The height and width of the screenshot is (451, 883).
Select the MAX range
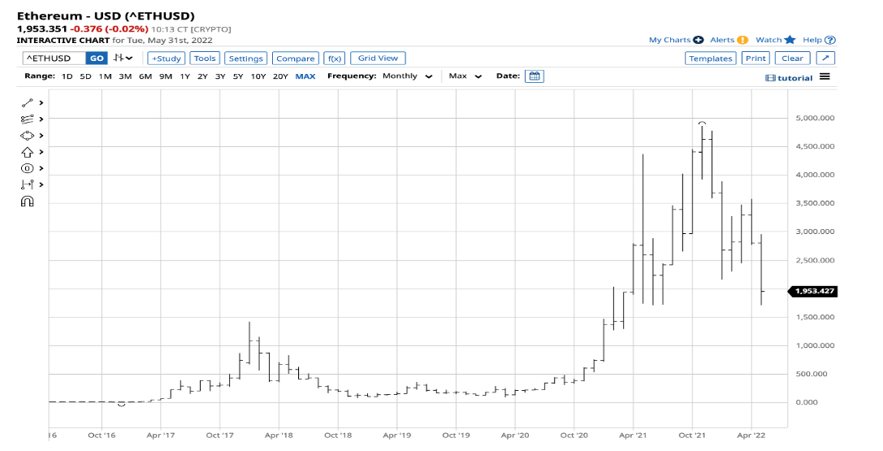[305, 76]
